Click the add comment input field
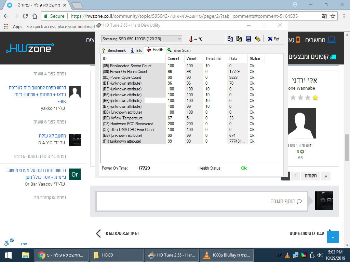This screenshot has height=262, width=350. coord(202,201)
